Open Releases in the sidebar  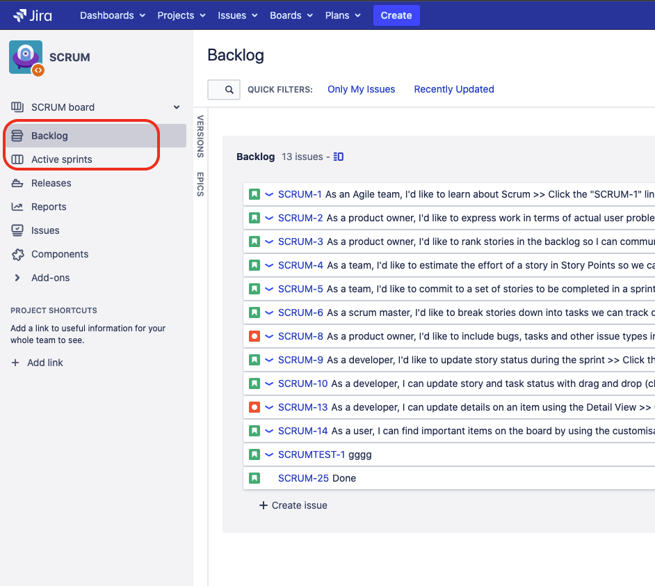tap(96, 183)
